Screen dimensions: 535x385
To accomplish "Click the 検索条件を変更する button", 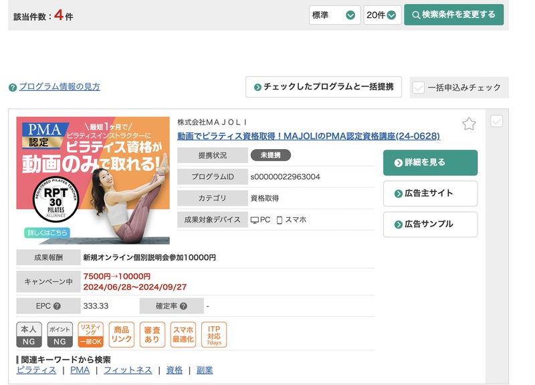I will click(453, 15).
